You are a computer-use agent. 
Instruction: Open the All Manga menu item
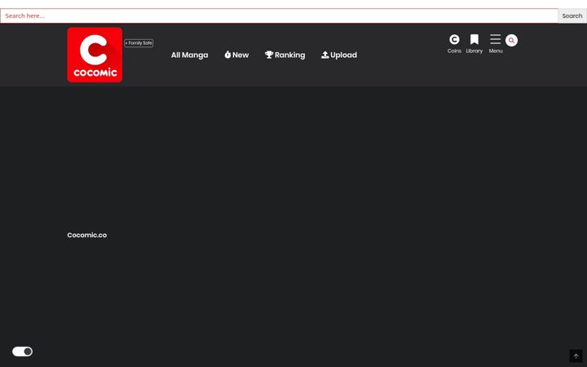pyautogui.click(x=189, y=55)
